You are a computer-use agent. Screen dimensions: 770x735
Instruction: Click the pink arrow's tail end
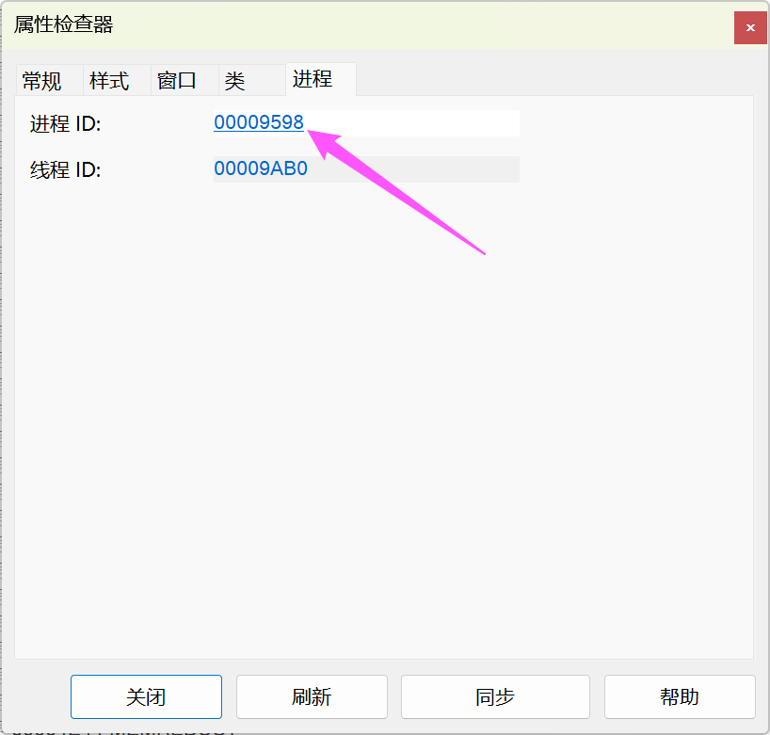[481, 251]
